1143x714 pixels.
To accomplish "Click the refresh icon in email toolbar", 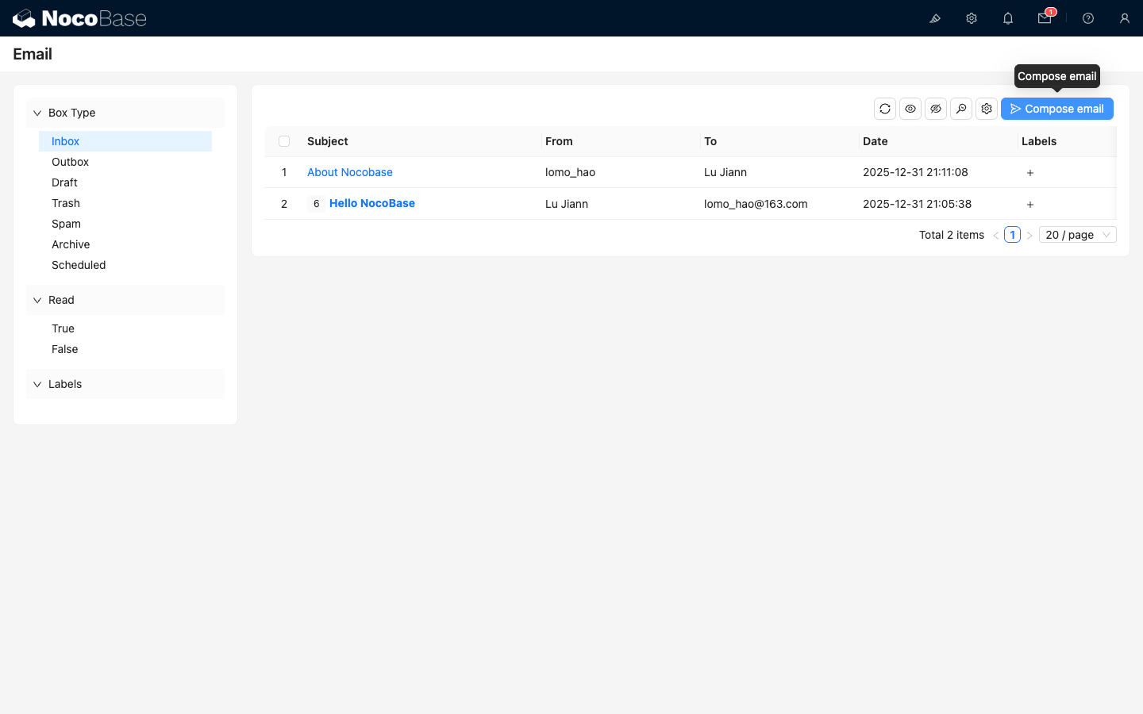I will (x=885, y=109).
